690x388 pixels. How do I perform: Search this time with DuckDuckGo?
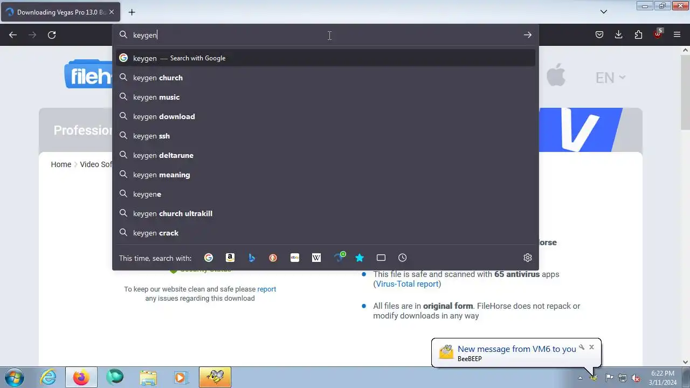(273, 258)
